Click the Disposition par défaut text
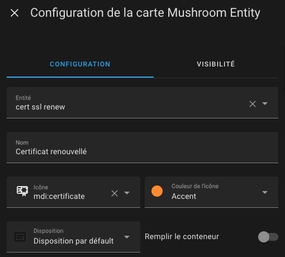Viewport: 285px width, 257px height. pyautogui.click(x=74, y=241)
